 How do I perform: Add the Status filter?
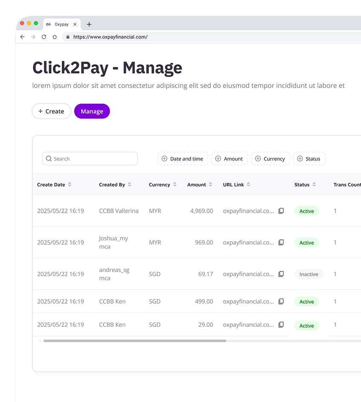click(x=309, y=159)
